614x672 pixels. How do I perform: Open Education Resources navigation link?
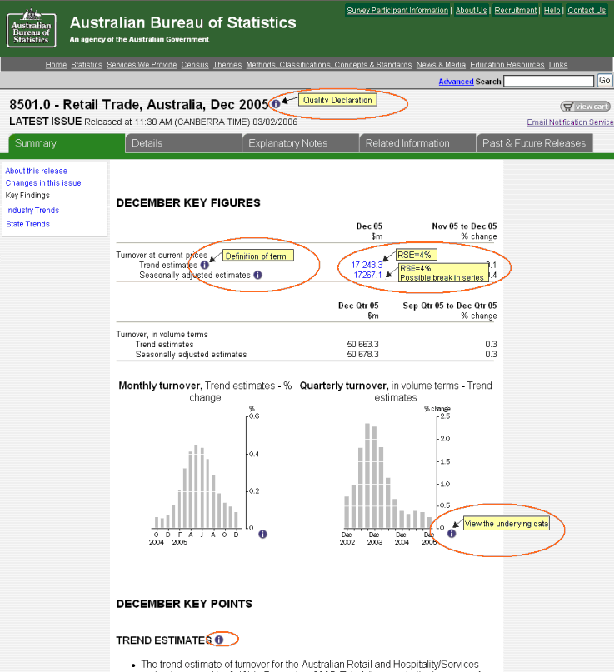point(507,65)
